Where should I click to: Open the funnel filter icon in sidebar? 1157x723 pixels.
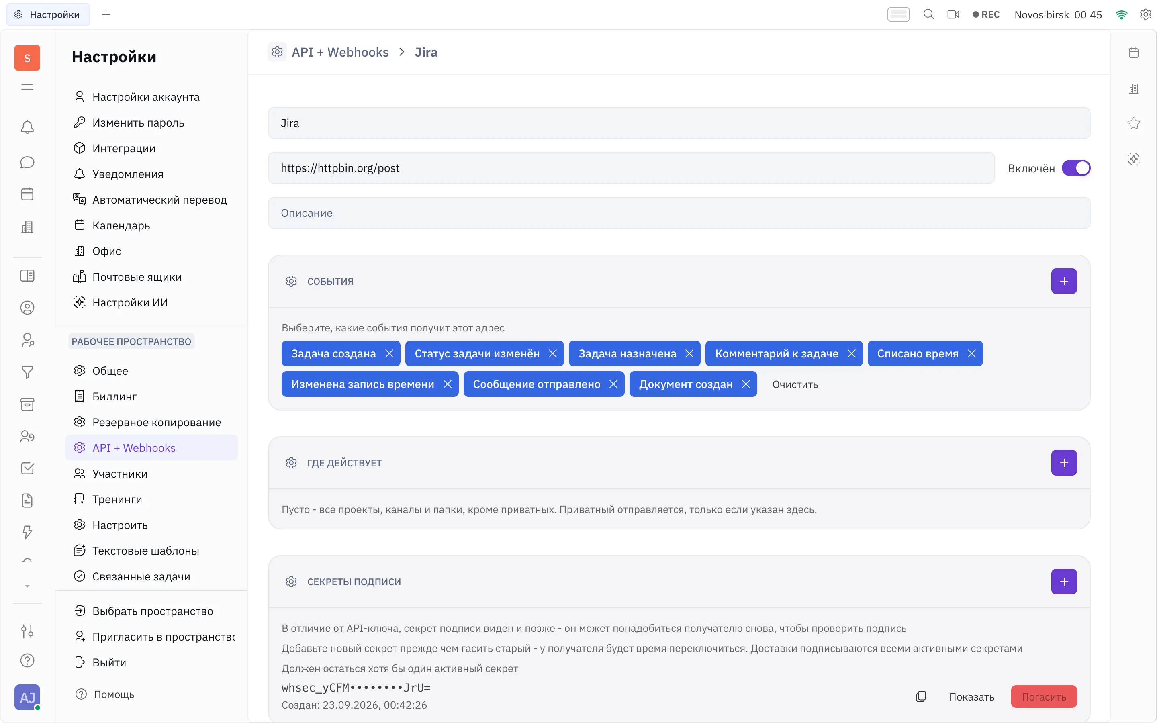[27, 372]
